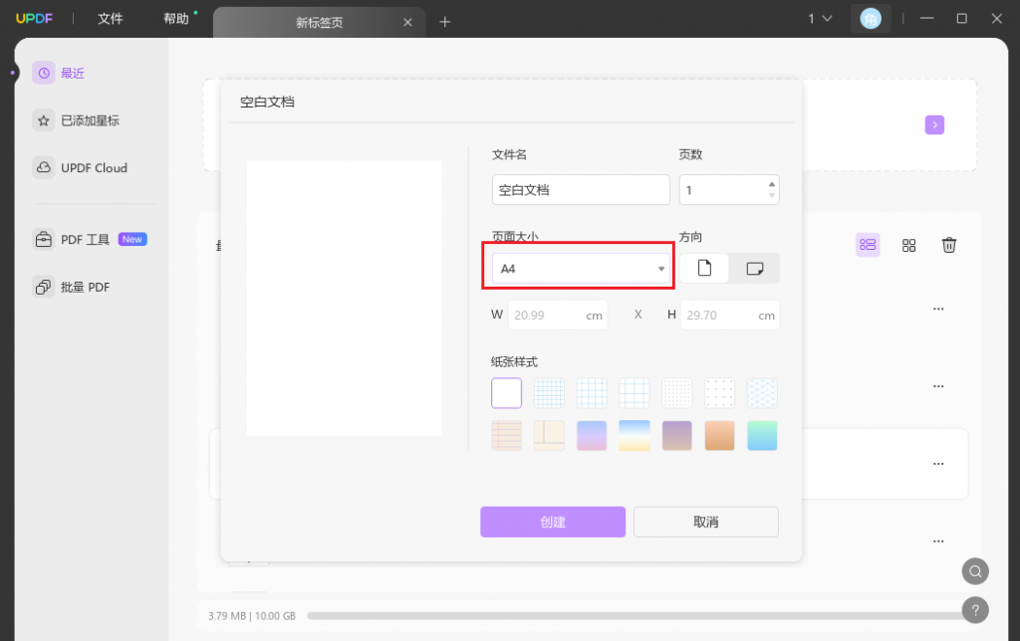Switch to list view layout
Image resolution: width=1020 pixels, height=641 pixels.
pos(868,245)
